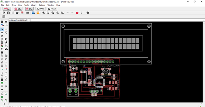Click the PCB Quote button

[x=18, y=9]
